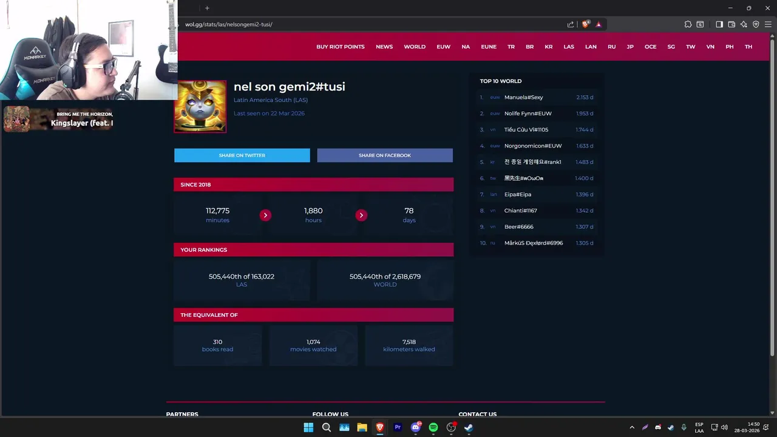Open Manuela#Sexy in top 10 list
This screenshot has width=777, height=437.
pos(524,97)
